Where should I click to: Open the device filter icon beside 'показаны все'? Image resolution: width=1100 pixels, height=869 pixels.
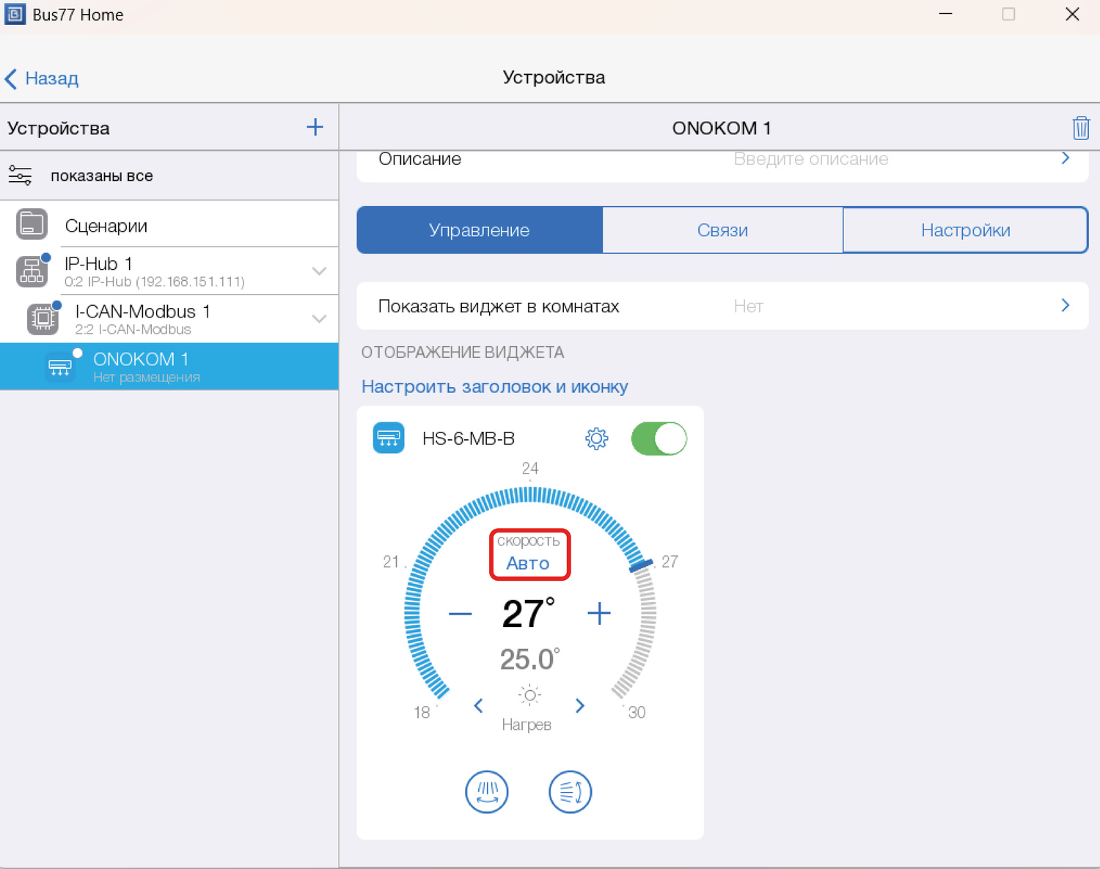tap(20, 175)
